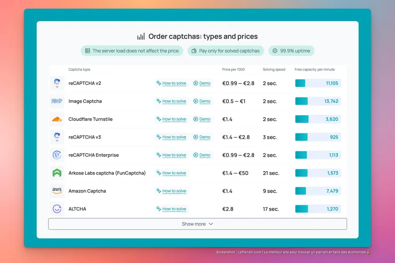Click the 9 sec. solving speed

(x=270, y=191)
